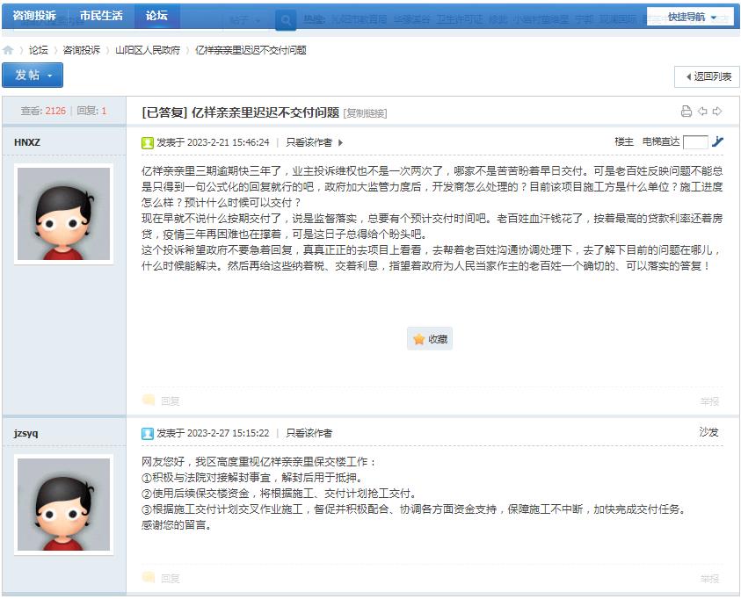Open the 帖子 search type dropdown
The height and width of the screenshot is (599, 741).
coord(246,19)
